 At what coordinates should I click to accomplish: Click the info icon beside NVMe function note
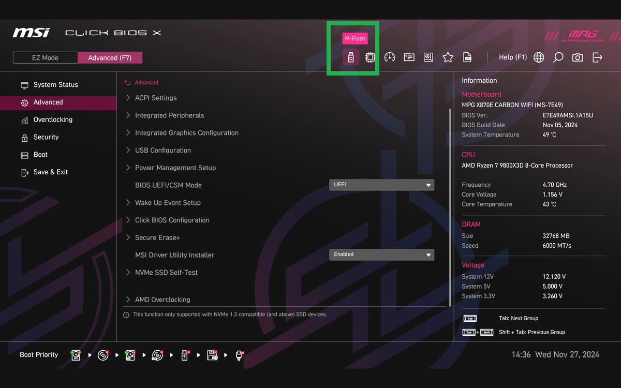pyautogui.click(x=126, y=315)
